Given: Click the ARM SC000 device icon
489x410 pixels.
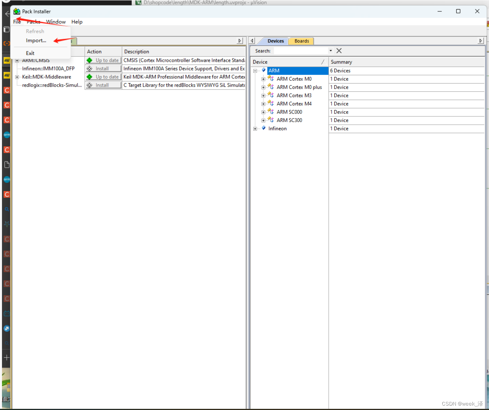Looking at the screenshot, I should coord(271,112).
